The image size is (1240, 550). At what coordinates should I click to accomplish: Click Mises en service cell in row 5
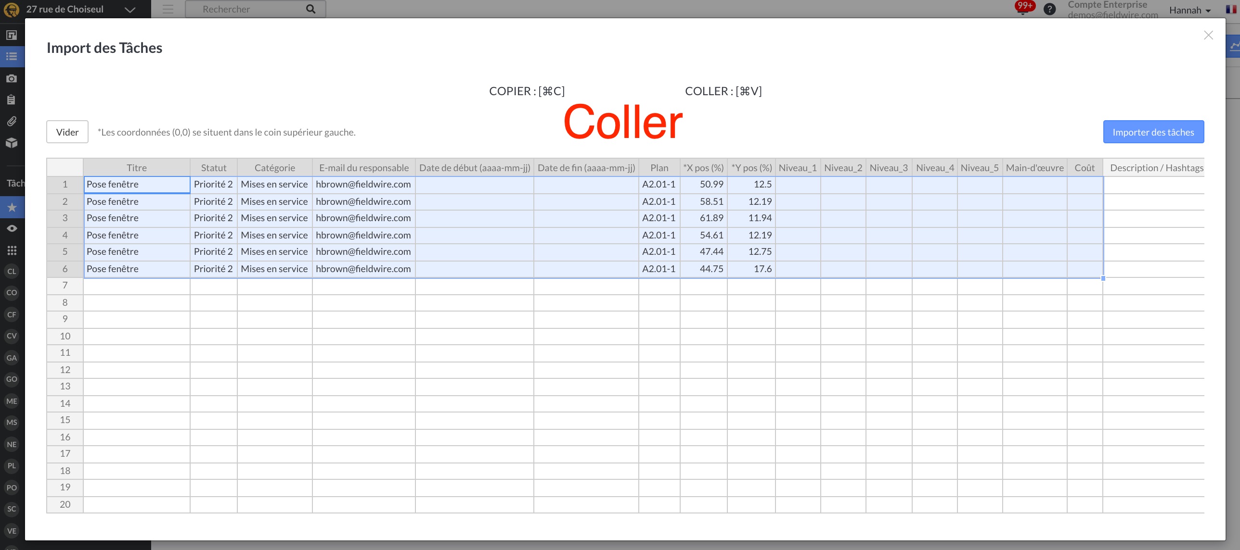[275, 252]
